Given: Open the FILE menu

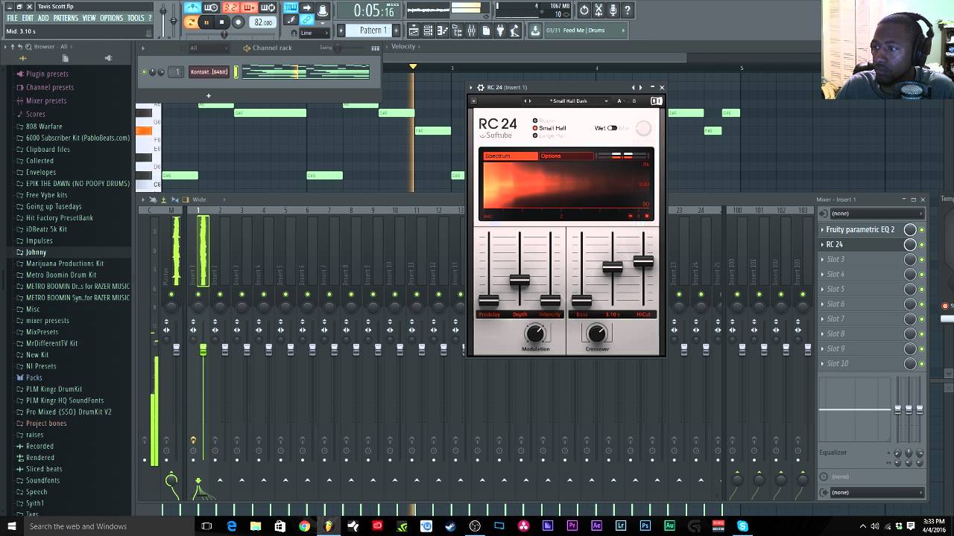Looking at the screenshot, I should coord(12,18).
